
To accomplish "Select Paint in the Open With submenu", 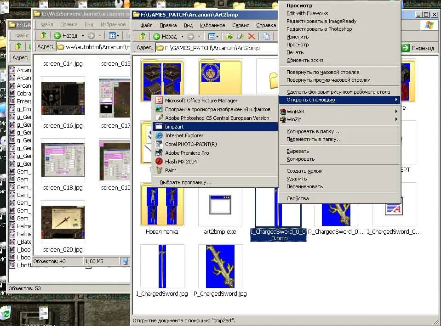I will tap(171, 170).
